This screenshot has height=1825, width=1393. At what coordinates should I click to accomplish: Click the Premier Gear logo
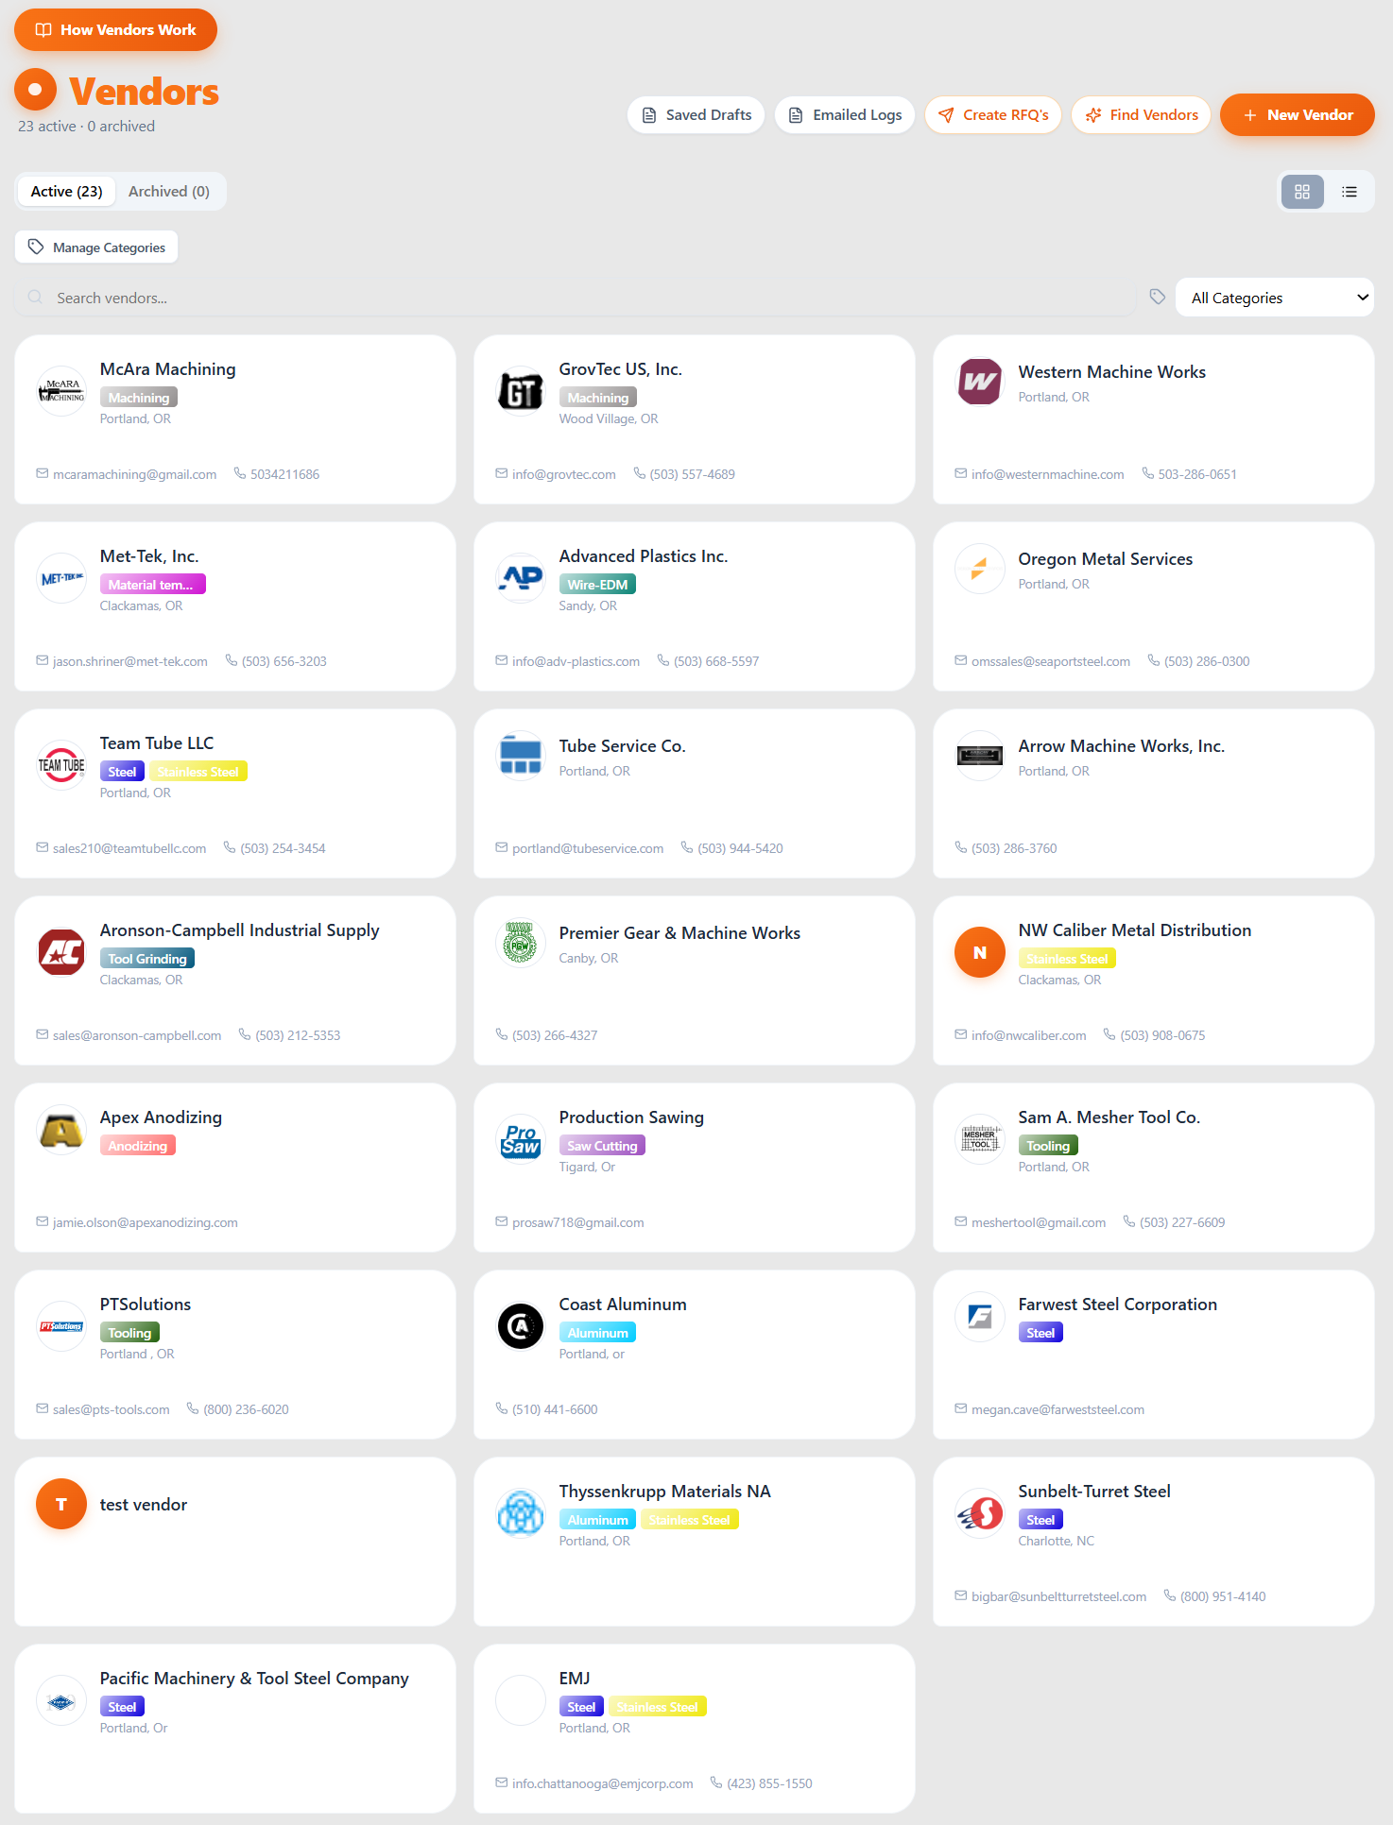(521, 943)
